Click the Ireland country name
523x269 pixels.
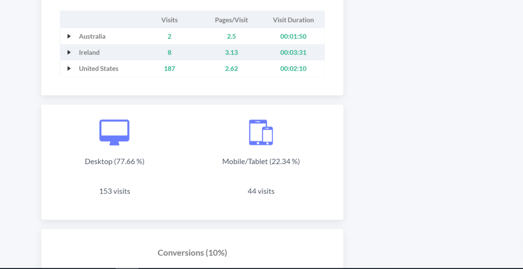tap(89, 52)
